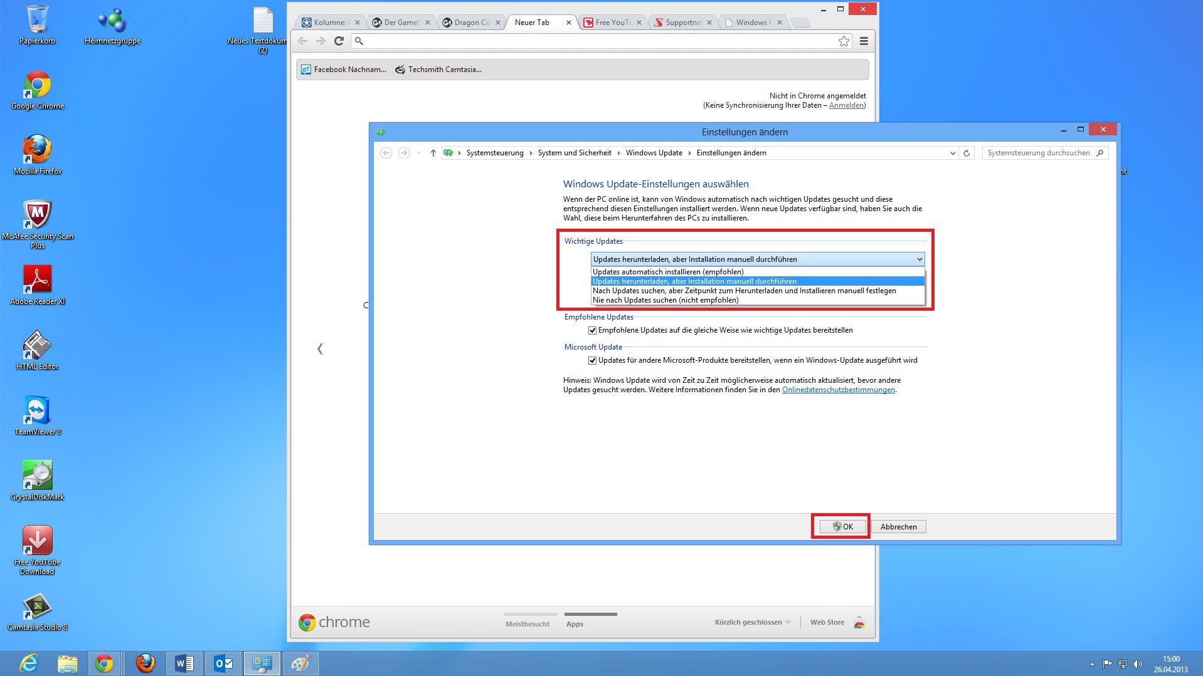Image resolution: width=1203 pixels, height=676 pixels.
Task: Open the CrystalDiskMark desktop icon
Action: coord(37,476)
